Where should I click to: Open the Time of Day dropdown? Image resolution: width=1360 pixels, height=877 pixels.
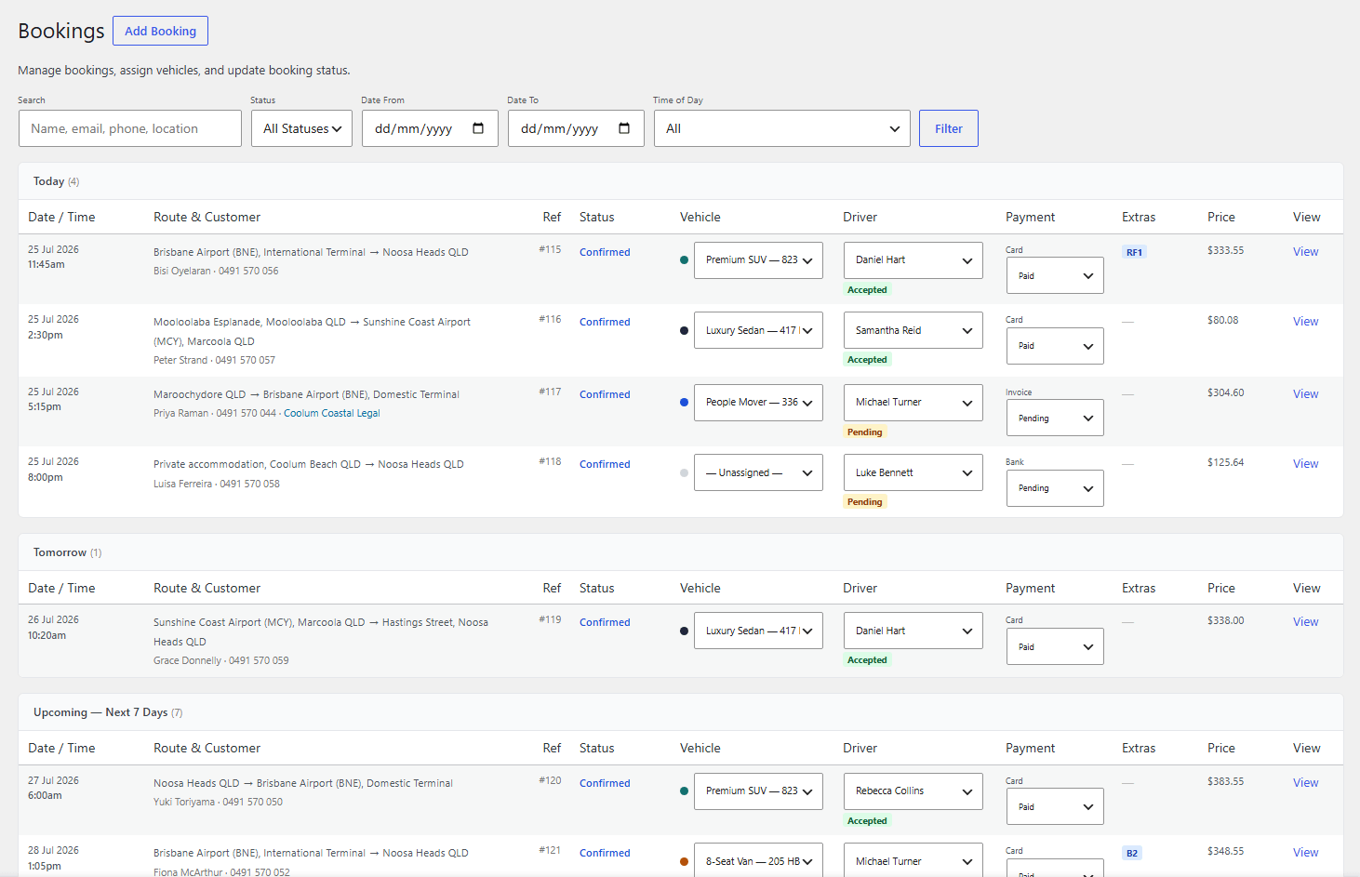click(782, 128)
